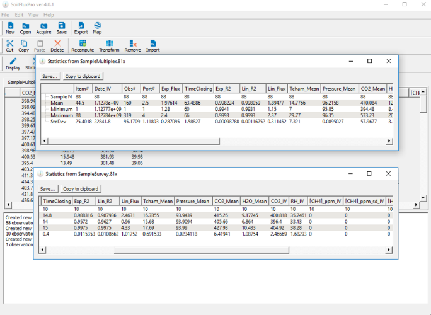The image size is (431, 315).
Task: Open the View menu
Action: pos(33,14)
